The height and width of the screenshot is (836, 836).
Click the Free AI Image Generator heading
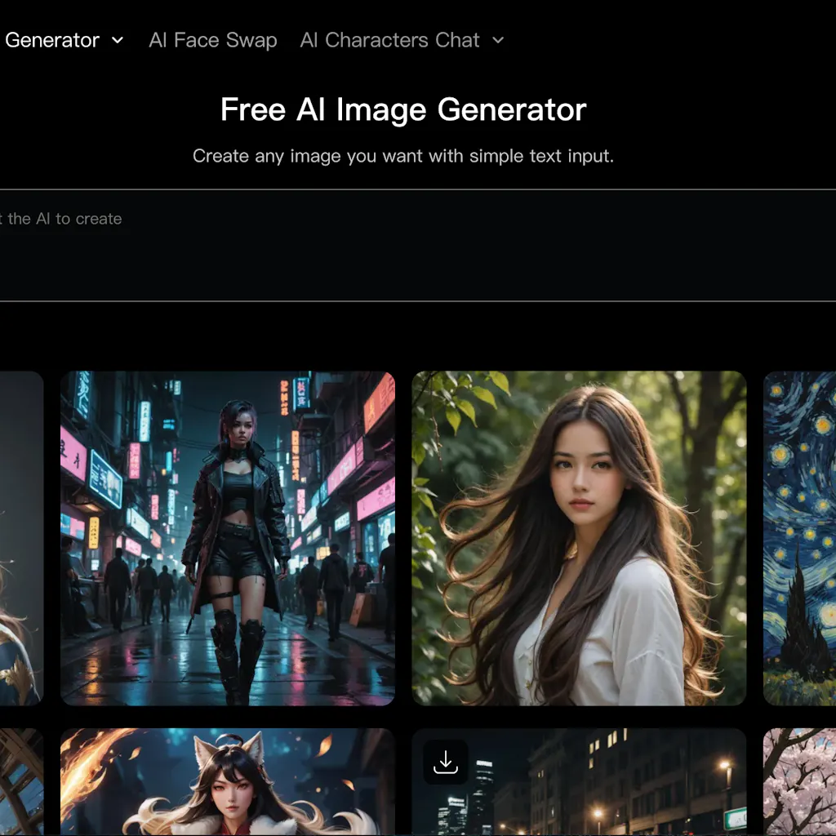coord(403,109)
